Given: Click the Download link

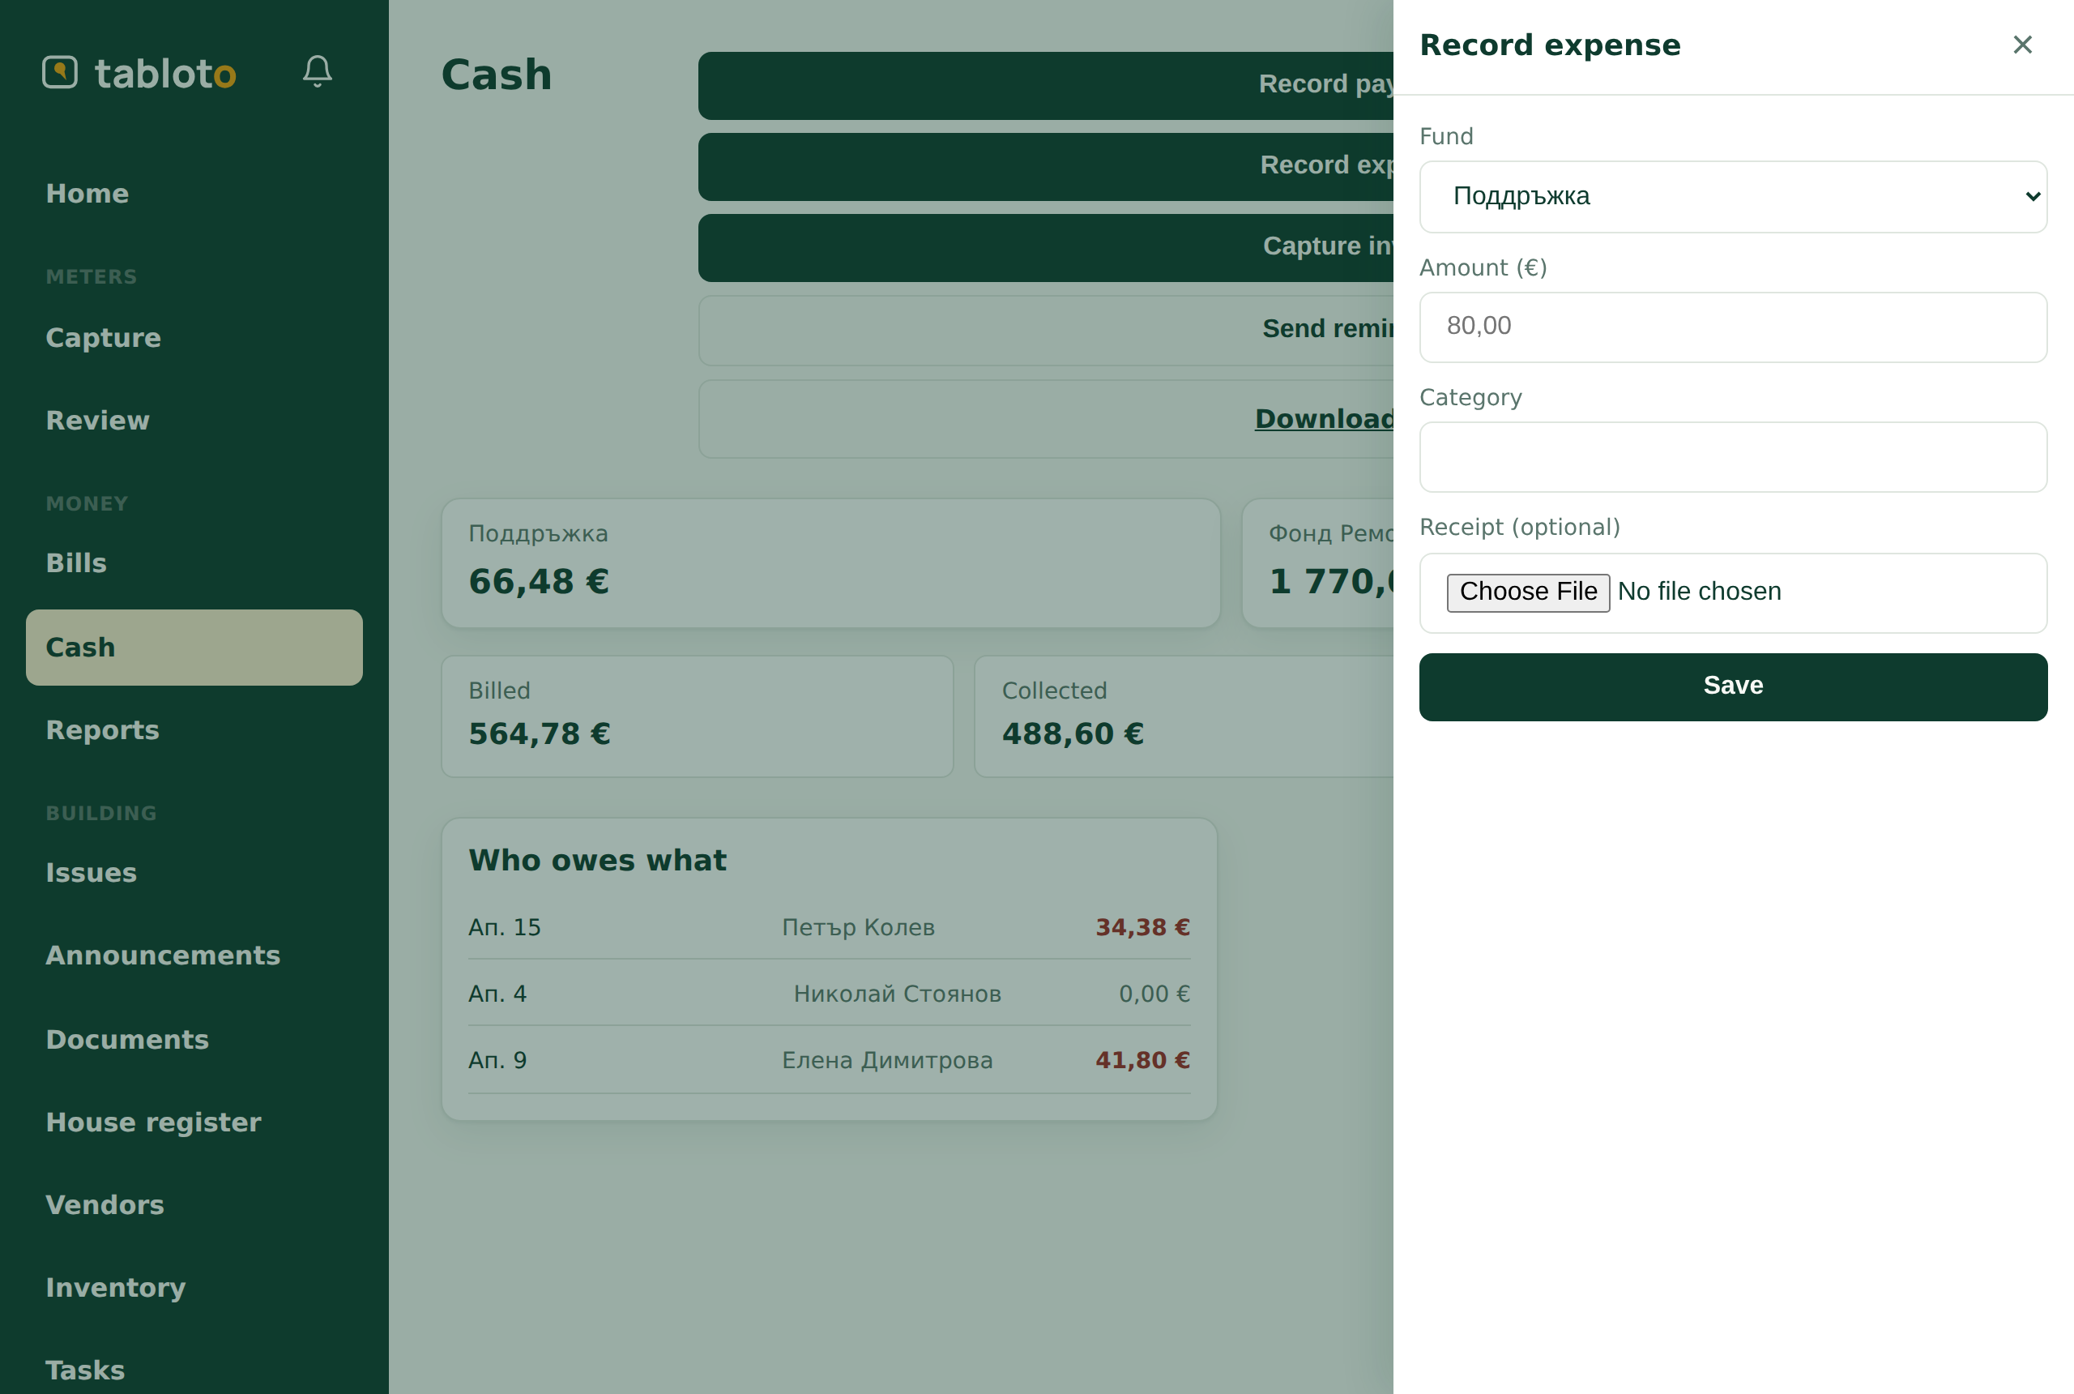Looking at the screenshot, I should pos(1324,419).
